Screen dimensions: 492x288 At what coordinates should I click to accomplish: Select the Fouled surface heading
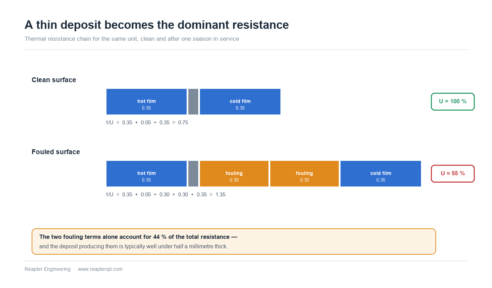[56, 152]
